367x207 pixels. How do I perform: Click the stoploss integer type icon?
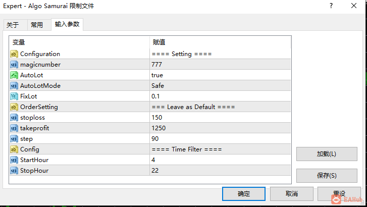[x=14, y=118]
